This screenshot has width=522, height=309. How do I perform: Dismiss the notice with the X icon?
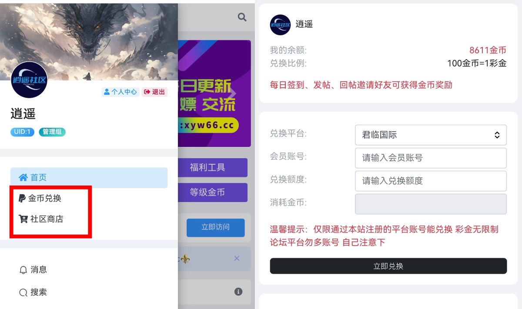pos(237,258)
